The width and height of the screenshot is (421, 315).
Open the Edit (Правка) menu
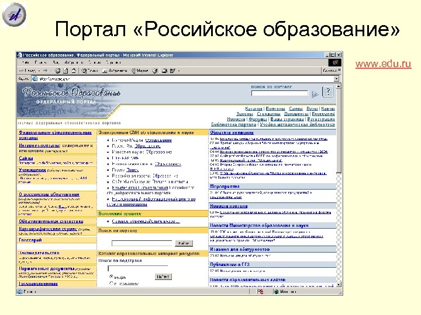40,62
